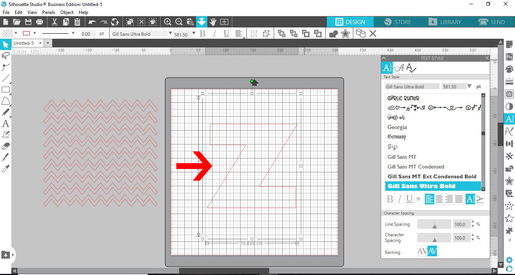Select the Georgia font from the list
The image size is (515, 275).
(397, 127)
